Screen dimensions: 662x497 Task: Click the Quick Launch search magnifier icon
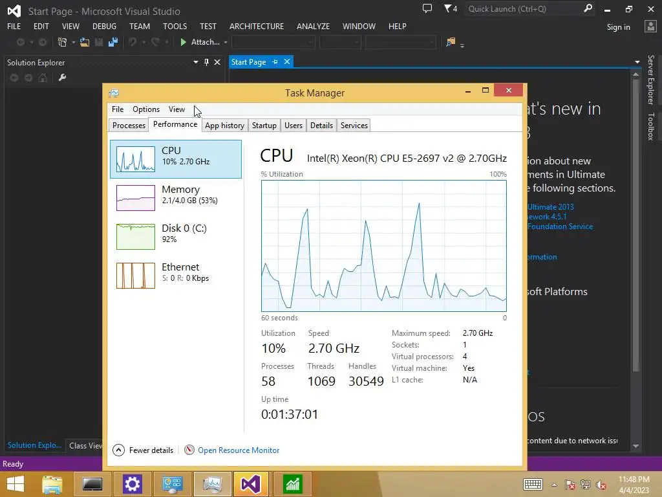tap(588, 8)
